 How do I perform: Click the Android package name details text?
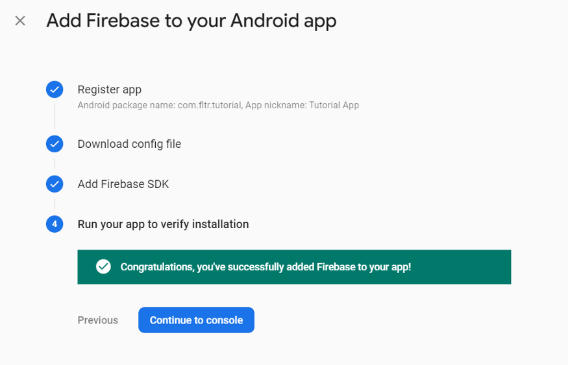pos(218,105)
